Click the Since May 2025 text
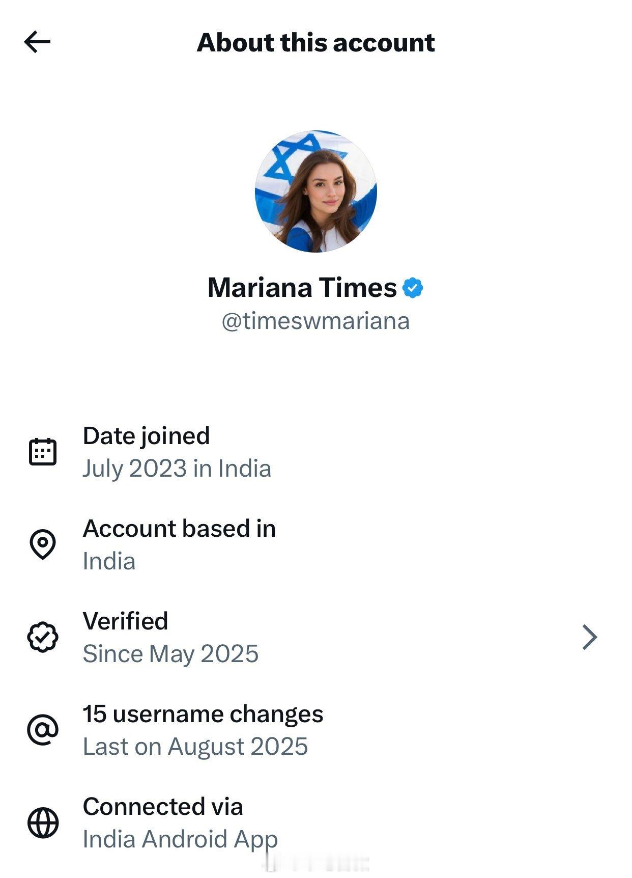This screenshot has height=878, width=632. (170, 654)
